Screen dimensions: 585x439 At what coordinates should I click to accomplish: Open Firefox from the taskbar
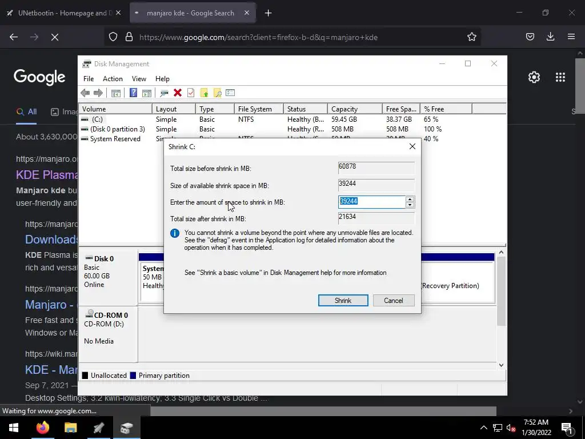(42, 428)
